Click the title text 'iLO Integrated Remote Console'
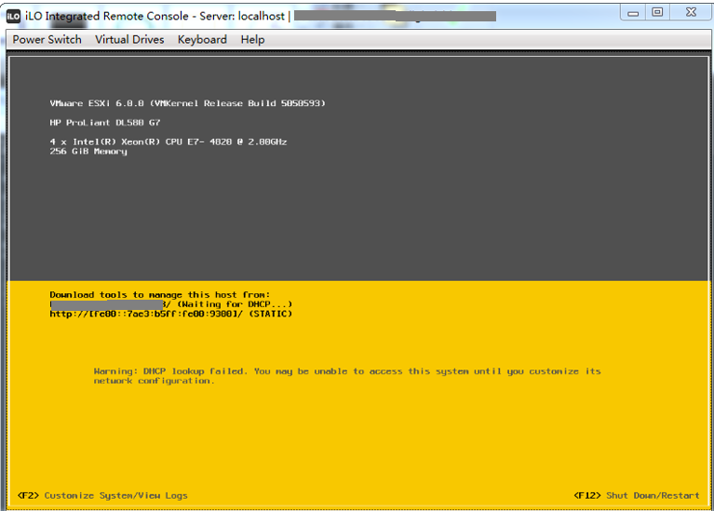This screenshot has width=714, height=511. (x=106, y=17)
